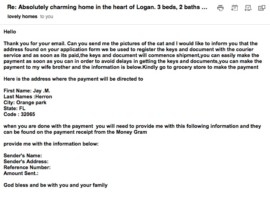Click the "Here is the address" sentence

click(73, 79)
